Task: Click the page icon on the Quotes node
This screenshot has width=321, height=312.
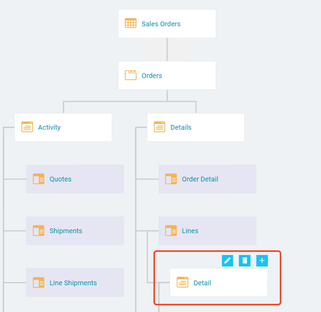Action: click(38, 179)
